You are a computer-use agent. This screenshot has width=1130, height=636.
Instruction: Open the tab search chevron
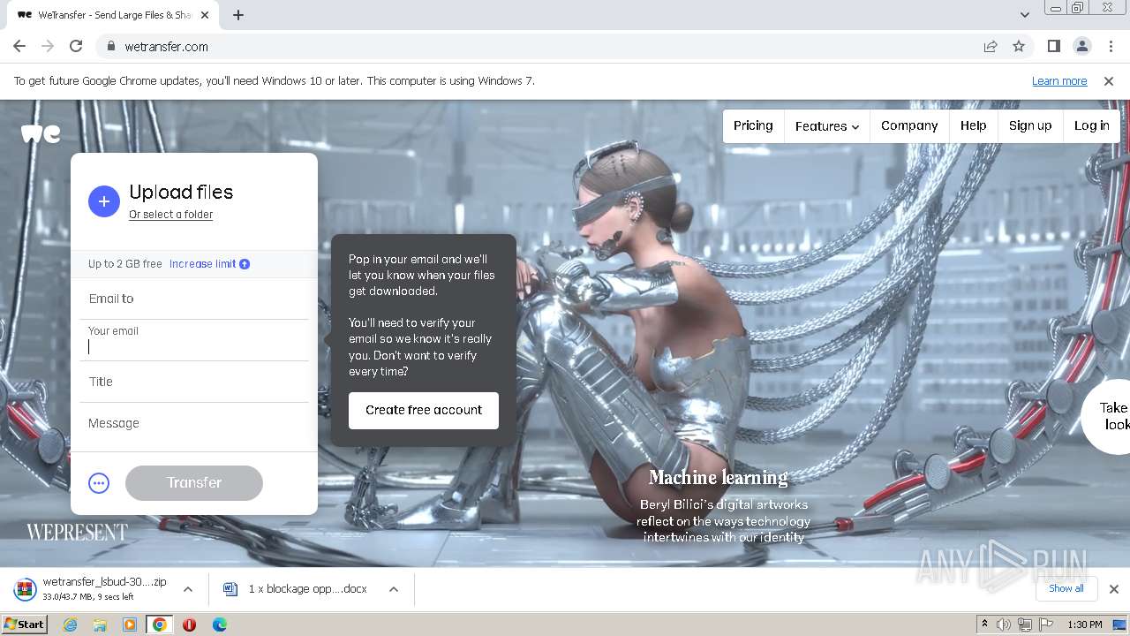click(x=1024, y=15)
